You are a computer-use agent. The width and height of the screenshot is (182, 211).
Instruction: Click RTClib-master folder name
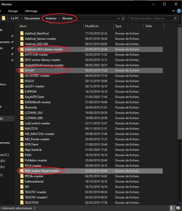34,176
